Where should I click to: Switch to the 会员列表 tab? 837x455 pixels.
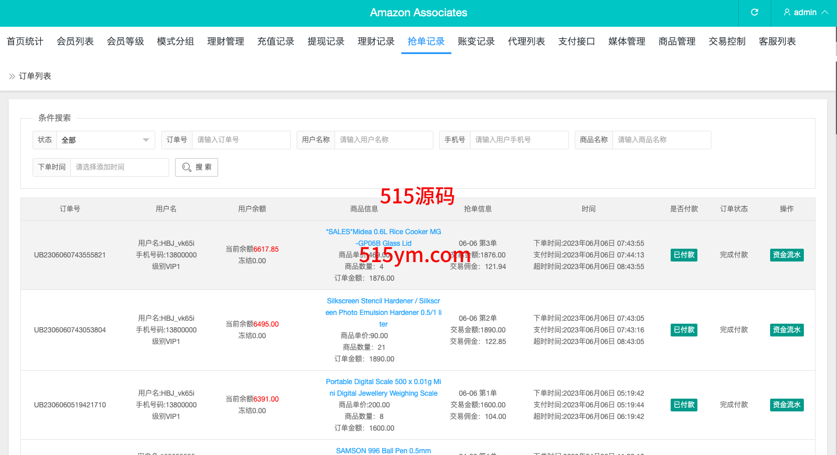(x=75, y=41)
